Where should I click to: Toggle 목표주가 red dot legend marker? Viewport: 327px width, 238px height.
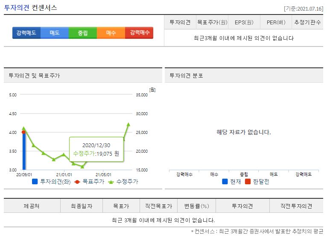(77, 182)
